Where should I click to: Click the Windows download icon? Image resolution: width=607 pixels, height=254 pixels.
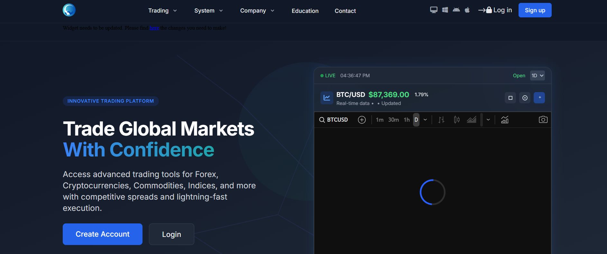[445, 10]
